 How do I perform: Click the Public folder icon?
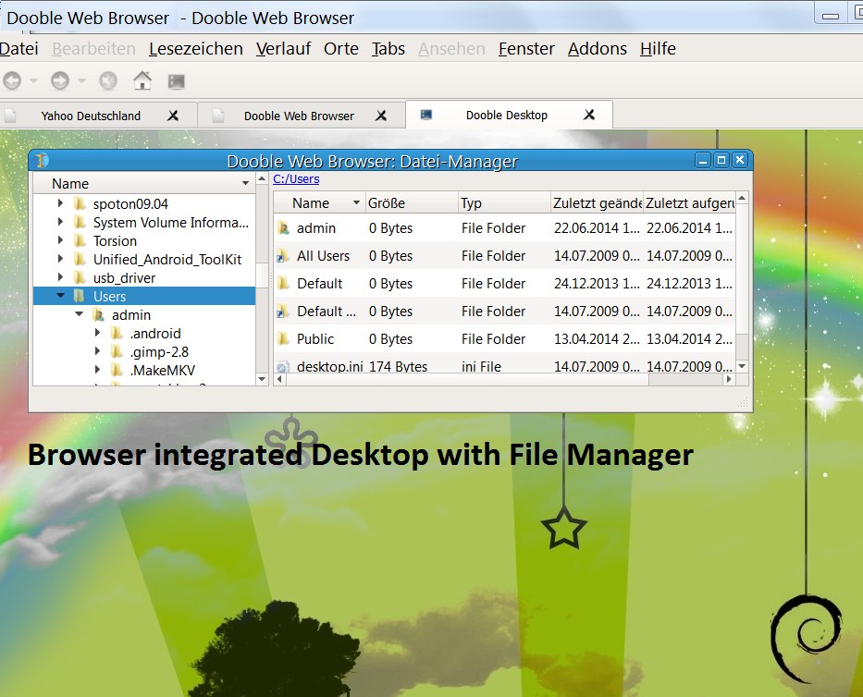pos(283,339)
